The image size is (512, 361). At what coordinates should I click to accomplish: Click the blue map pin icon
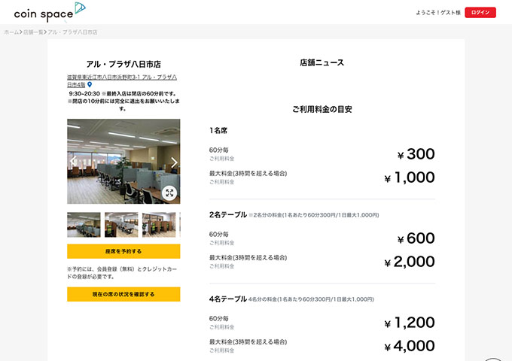90,85
